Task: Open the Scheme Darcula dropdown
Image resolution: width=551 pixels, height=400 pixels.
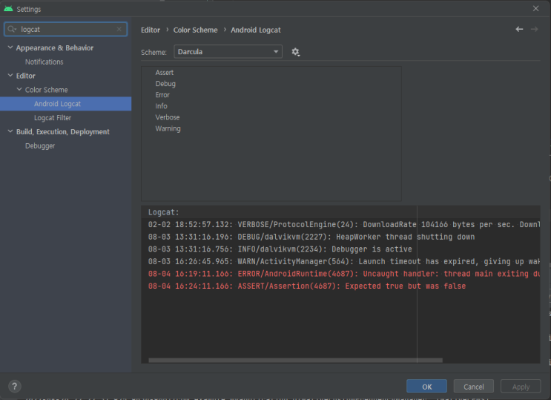Action: click(x=228, y=52)
